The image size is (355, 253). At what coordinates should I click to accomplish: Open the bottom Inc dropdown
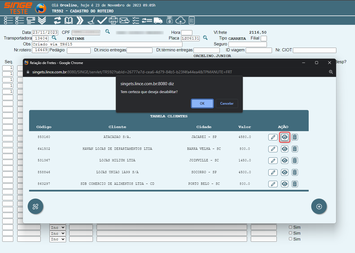pos(58,239)
